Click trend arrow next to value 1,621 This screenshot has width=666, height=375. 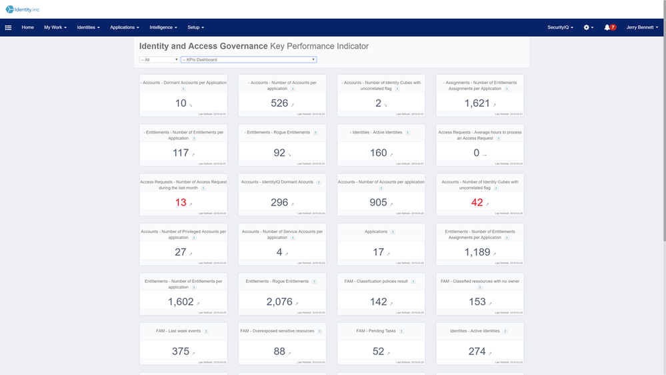(495, 105)
